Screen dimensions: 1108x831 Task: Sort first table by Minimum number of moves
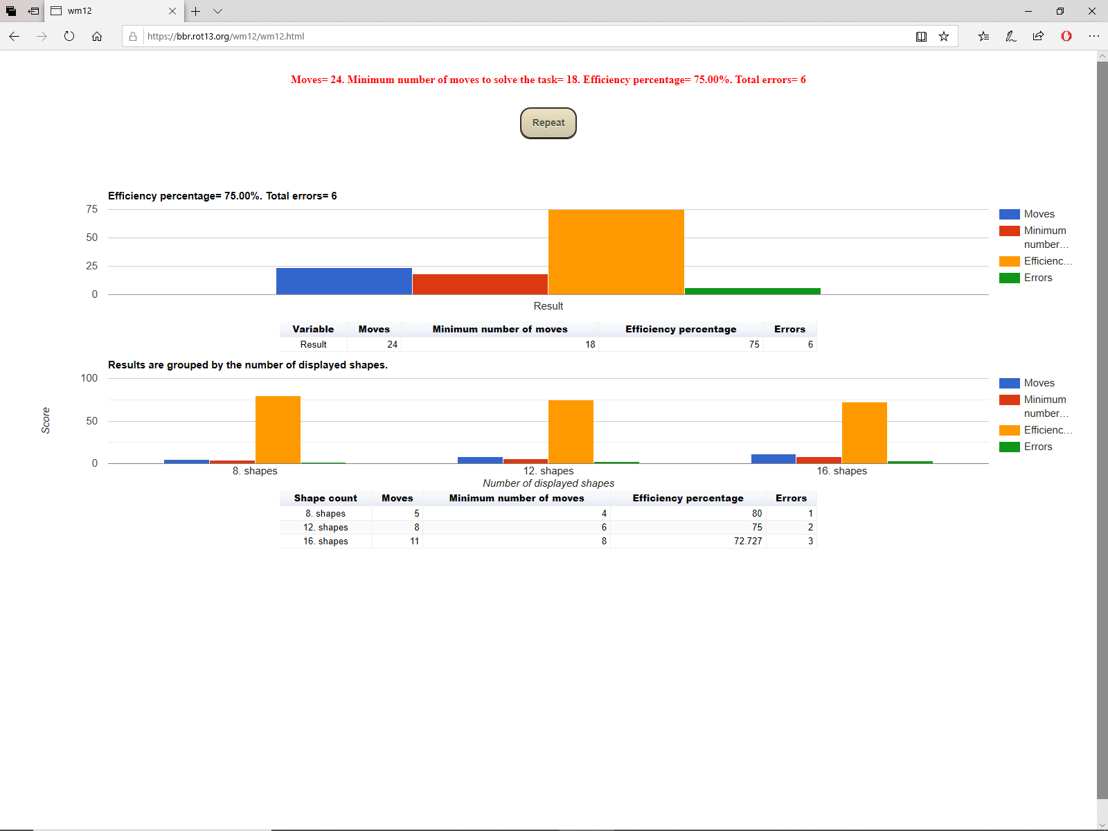coord(500,329)
